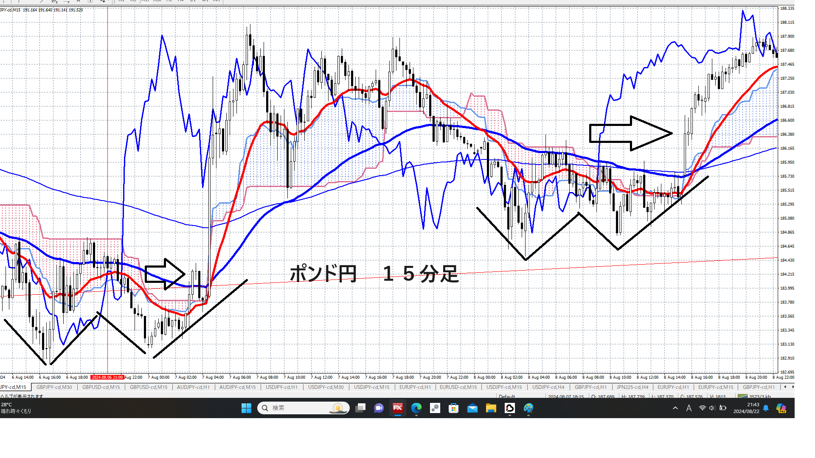Image resolution: width=815 pixels, height=458 pixels.
Task: Click the 7 Aug 00:00 time axis label
Action: pyautogui.click(x=158, y=377)
